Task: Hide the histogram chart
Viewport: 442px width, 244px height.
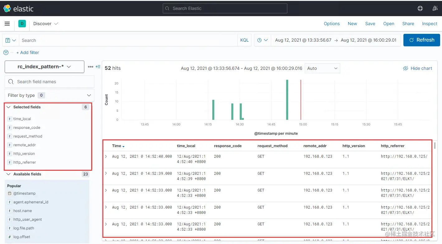Action: (x=417, y=68)
